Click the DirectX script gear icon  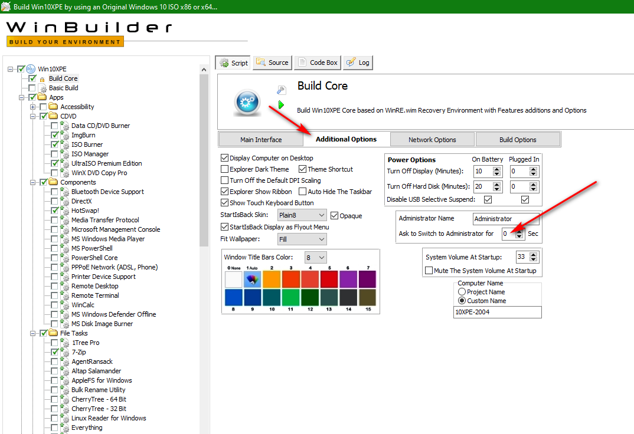[65, 201]
